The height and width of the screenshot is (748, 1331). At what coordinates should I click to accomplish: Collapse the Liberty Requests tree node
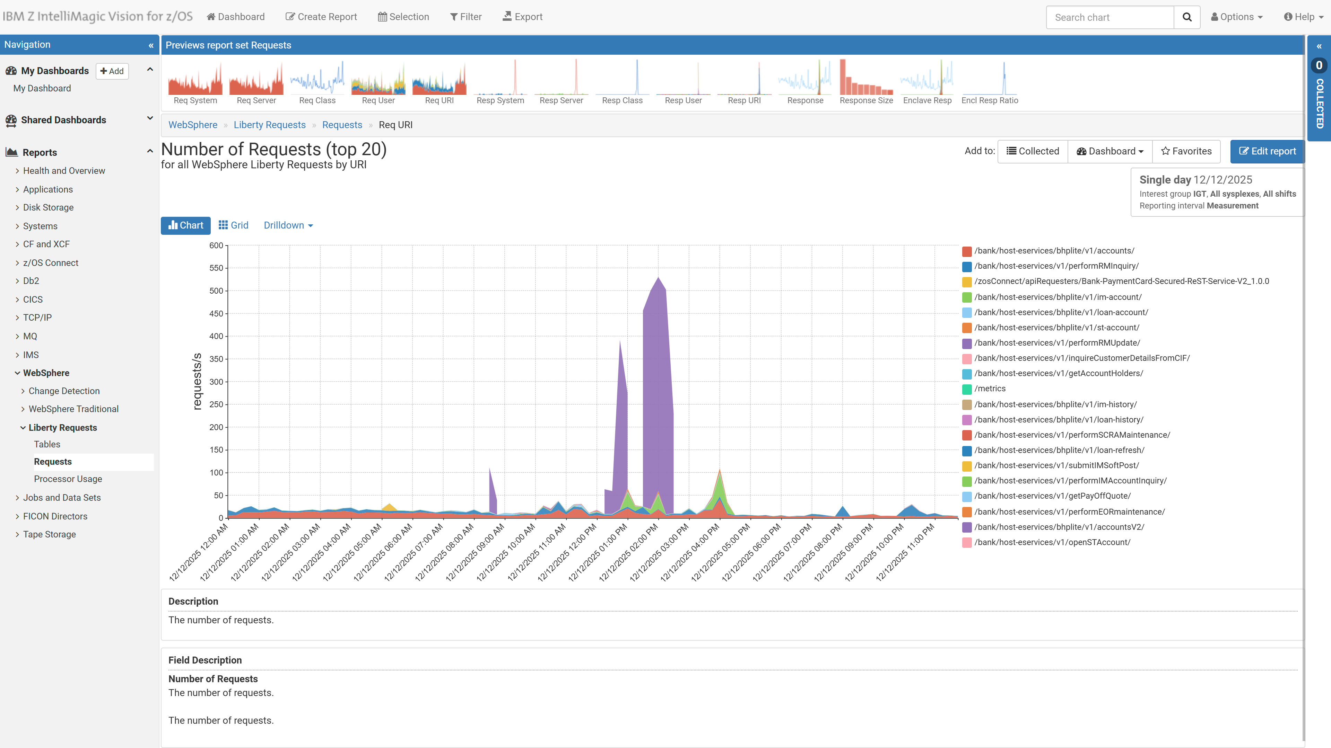(23, 427)
